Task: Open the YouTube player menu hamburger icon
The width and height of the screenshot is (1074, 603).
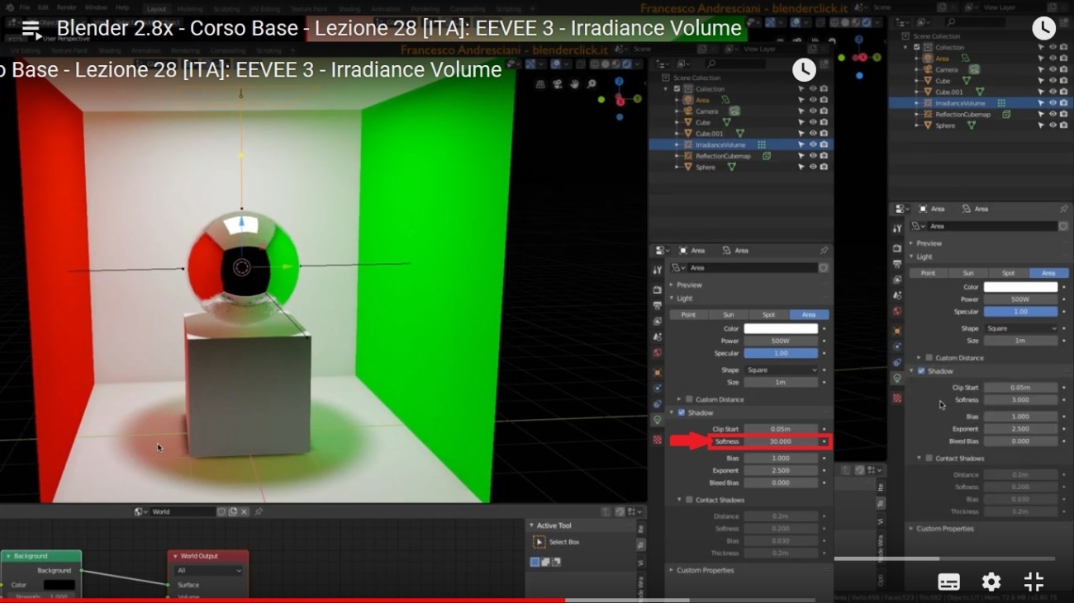Action: point(31,29)
